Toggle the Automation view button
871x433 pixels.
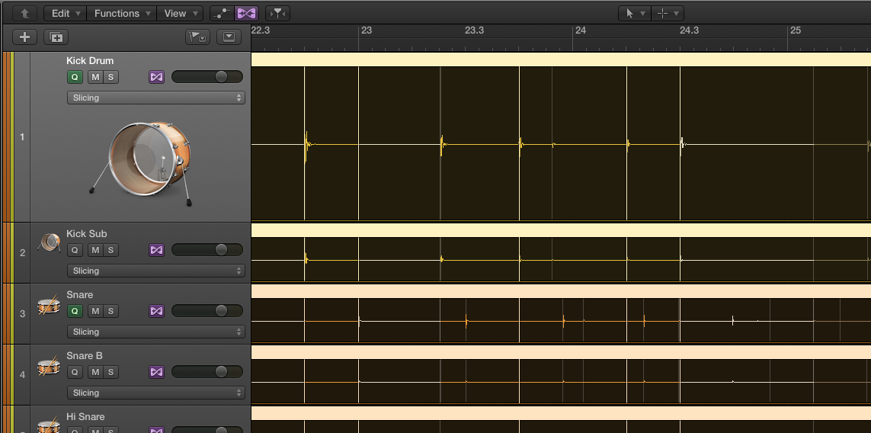point(223,13)
